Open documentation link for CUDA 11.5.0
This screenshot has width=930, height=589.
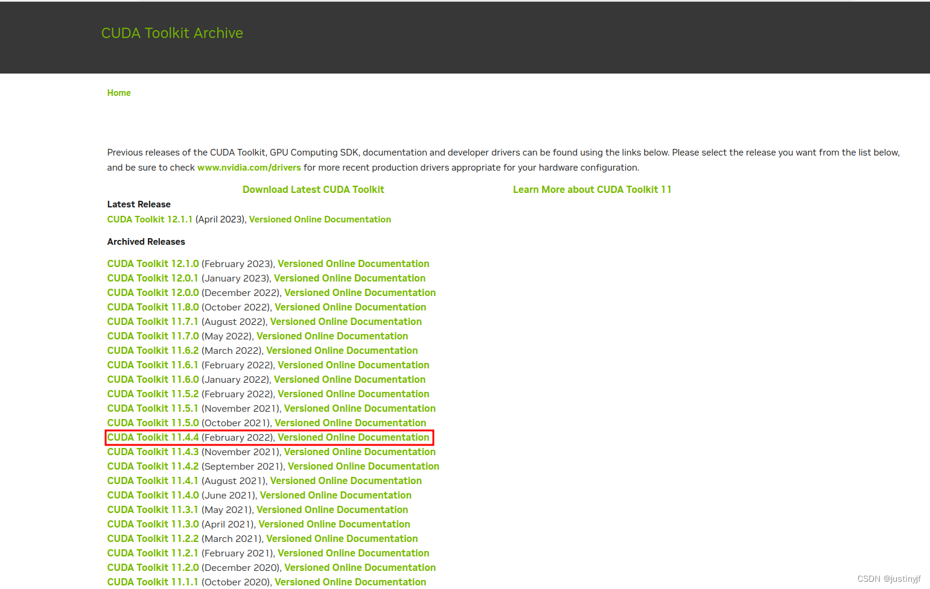point(351,423)
